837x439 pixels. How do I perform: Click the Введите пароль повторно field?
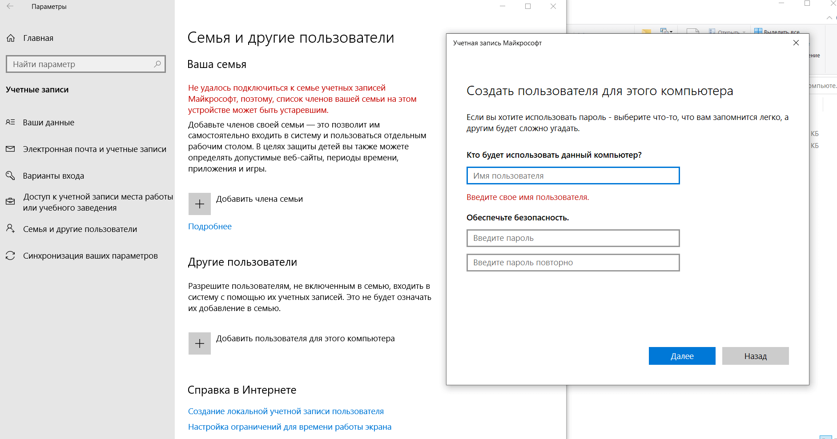(573, 263)
